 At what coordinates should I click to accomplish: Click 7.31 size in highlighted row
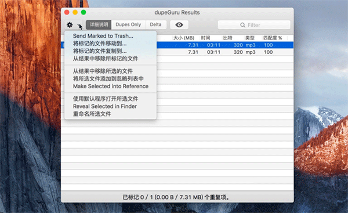point(193,45)
